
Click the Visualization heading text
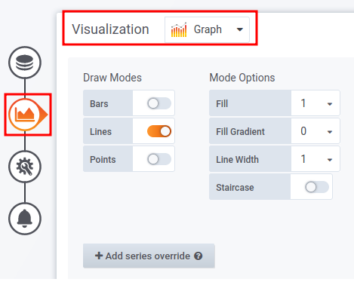(x=110, y=29)
